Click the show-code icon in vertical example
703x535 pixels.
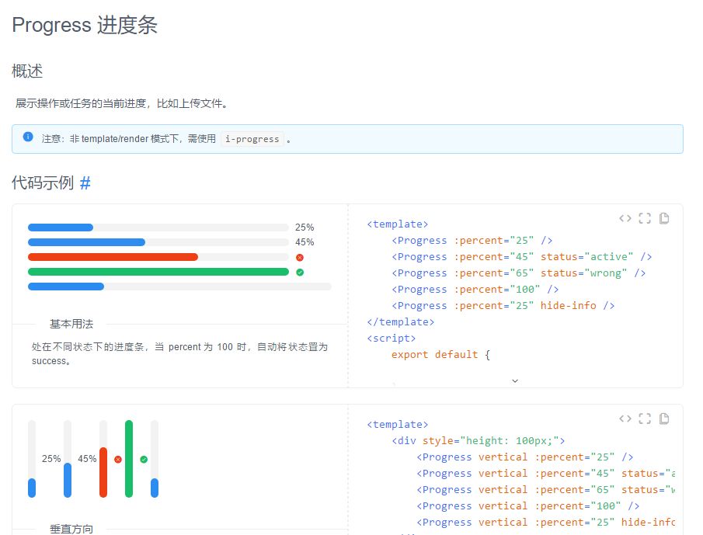coord(625,419)
